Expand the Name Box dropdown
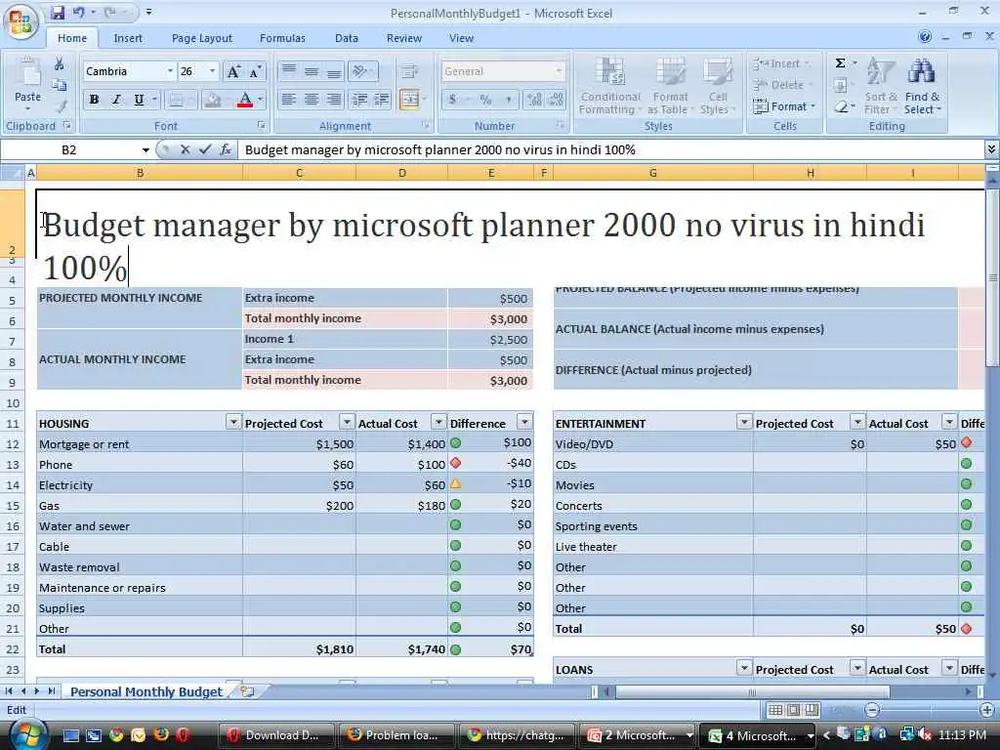 click(146, 149)
